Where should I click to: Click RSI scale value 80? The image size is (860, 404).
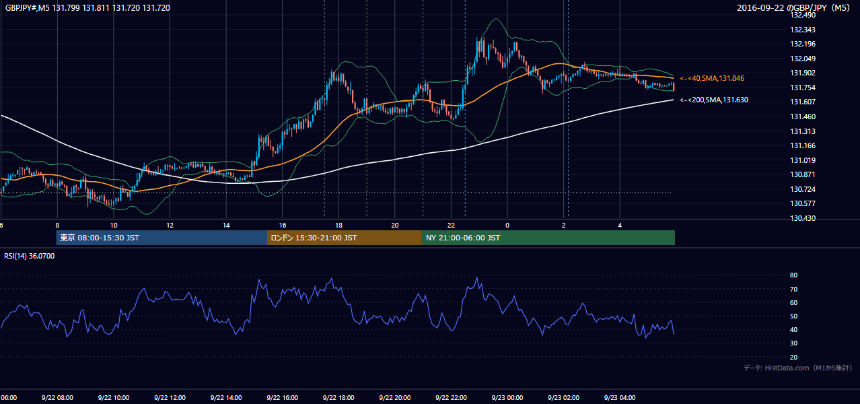click(x=794, y=275)
